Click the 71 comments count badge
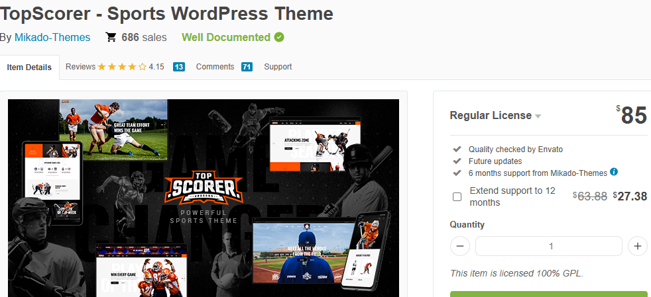Viewport: 651px width, 297px height. pyautogui.click(x=247, y=67)
